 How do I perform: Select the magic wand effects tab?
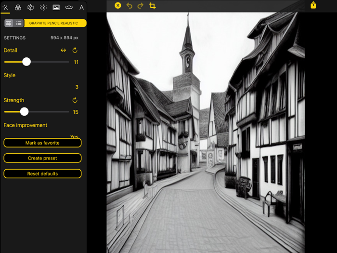(x=5, y=8)
